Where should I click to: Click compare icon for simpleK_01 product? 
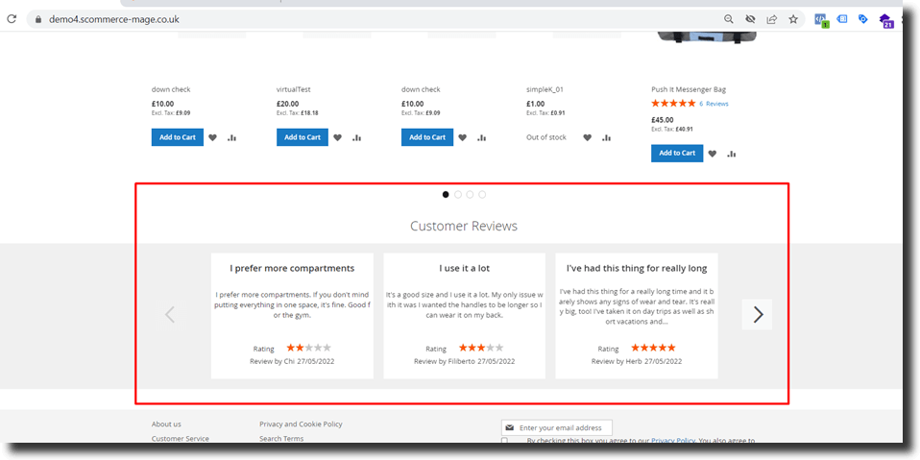606,137
